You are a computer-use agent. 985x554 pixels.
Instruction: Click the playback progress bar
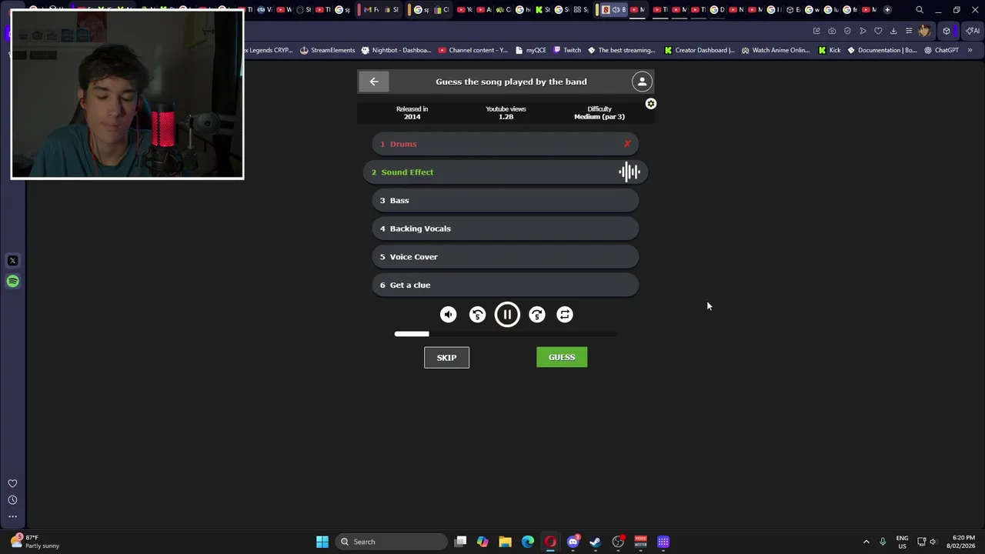506,334
